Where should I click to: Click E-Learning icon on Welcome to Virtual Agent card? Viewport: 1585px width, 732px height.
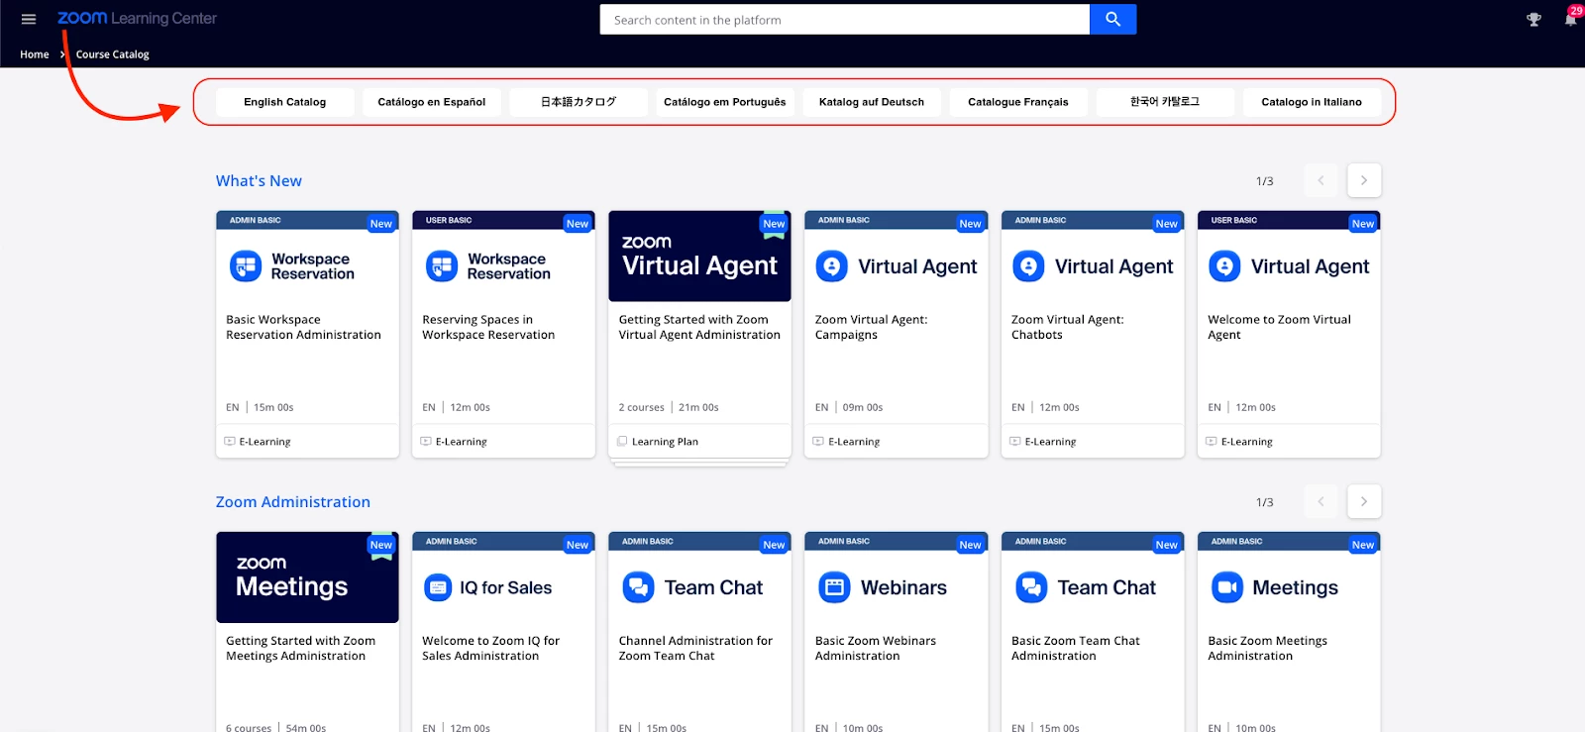tap(1211, 442)
